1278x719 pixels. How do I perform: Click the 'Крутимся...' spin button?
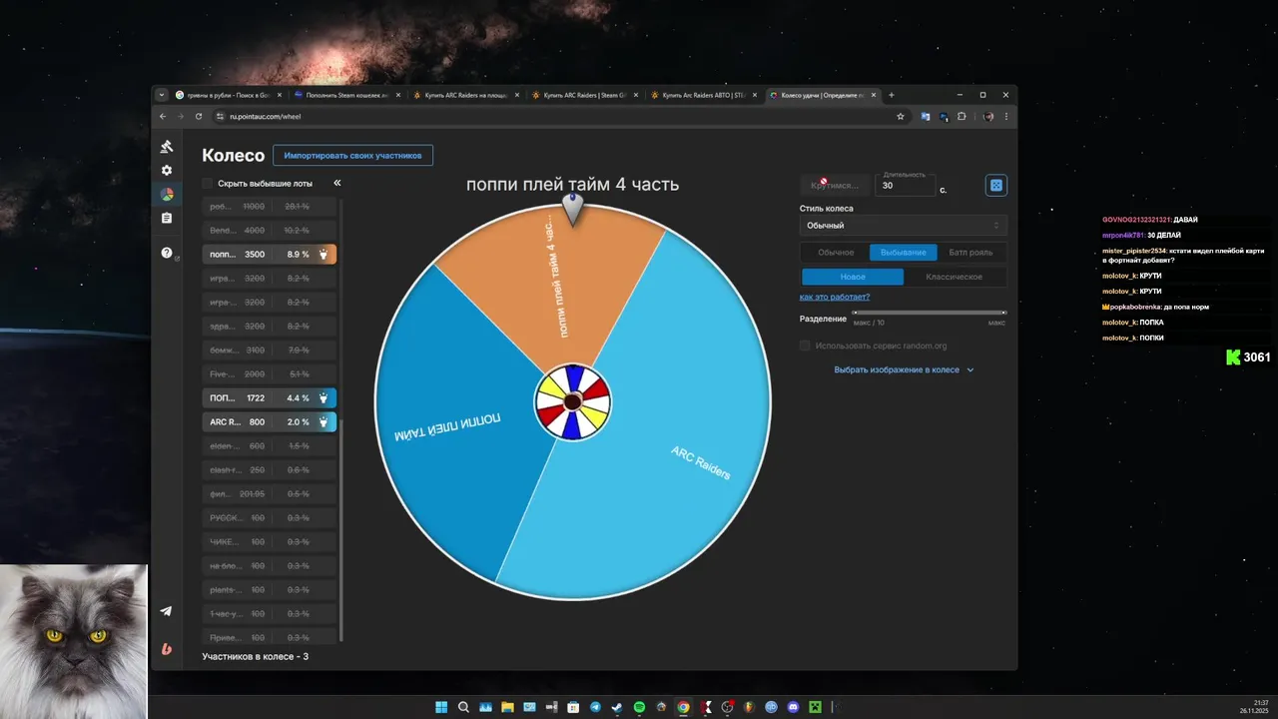pyautogui.click(x=835, y=186)
